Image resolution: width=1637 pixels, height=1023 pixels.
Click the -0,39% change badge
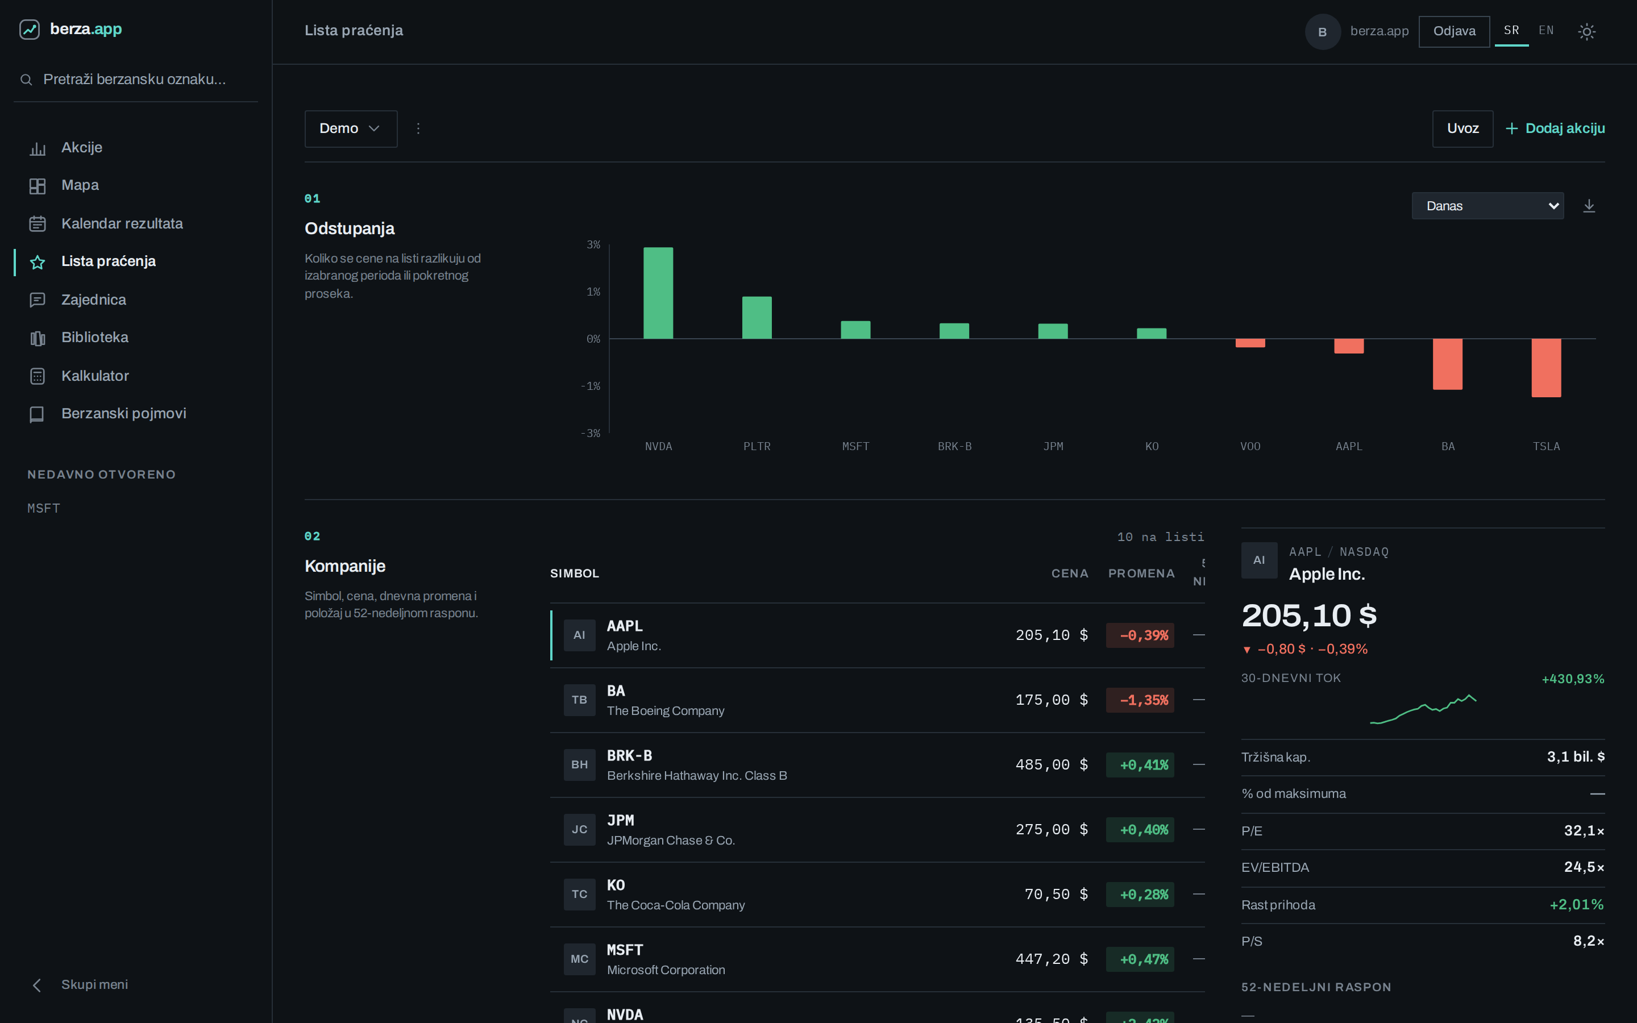click(1140, 635)
